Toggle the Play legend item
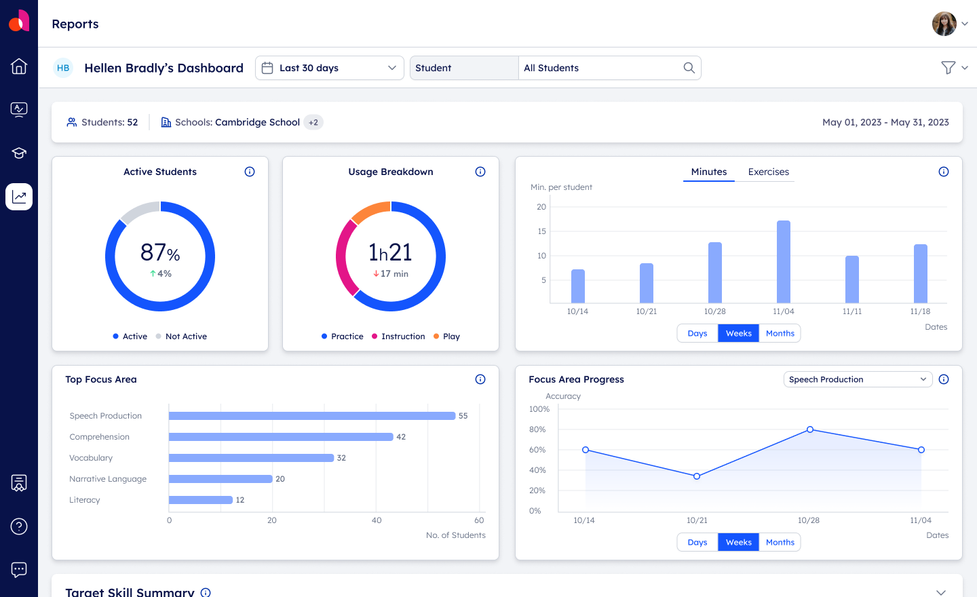This screenshot has width=977, height=597. point(446,336)
